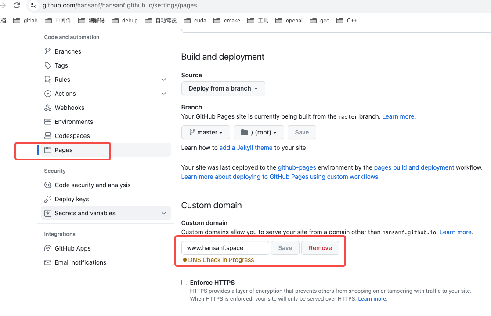491x316 pixels.
Task: Open Learn more link under Enforce HTTPS
Action: 372,299
